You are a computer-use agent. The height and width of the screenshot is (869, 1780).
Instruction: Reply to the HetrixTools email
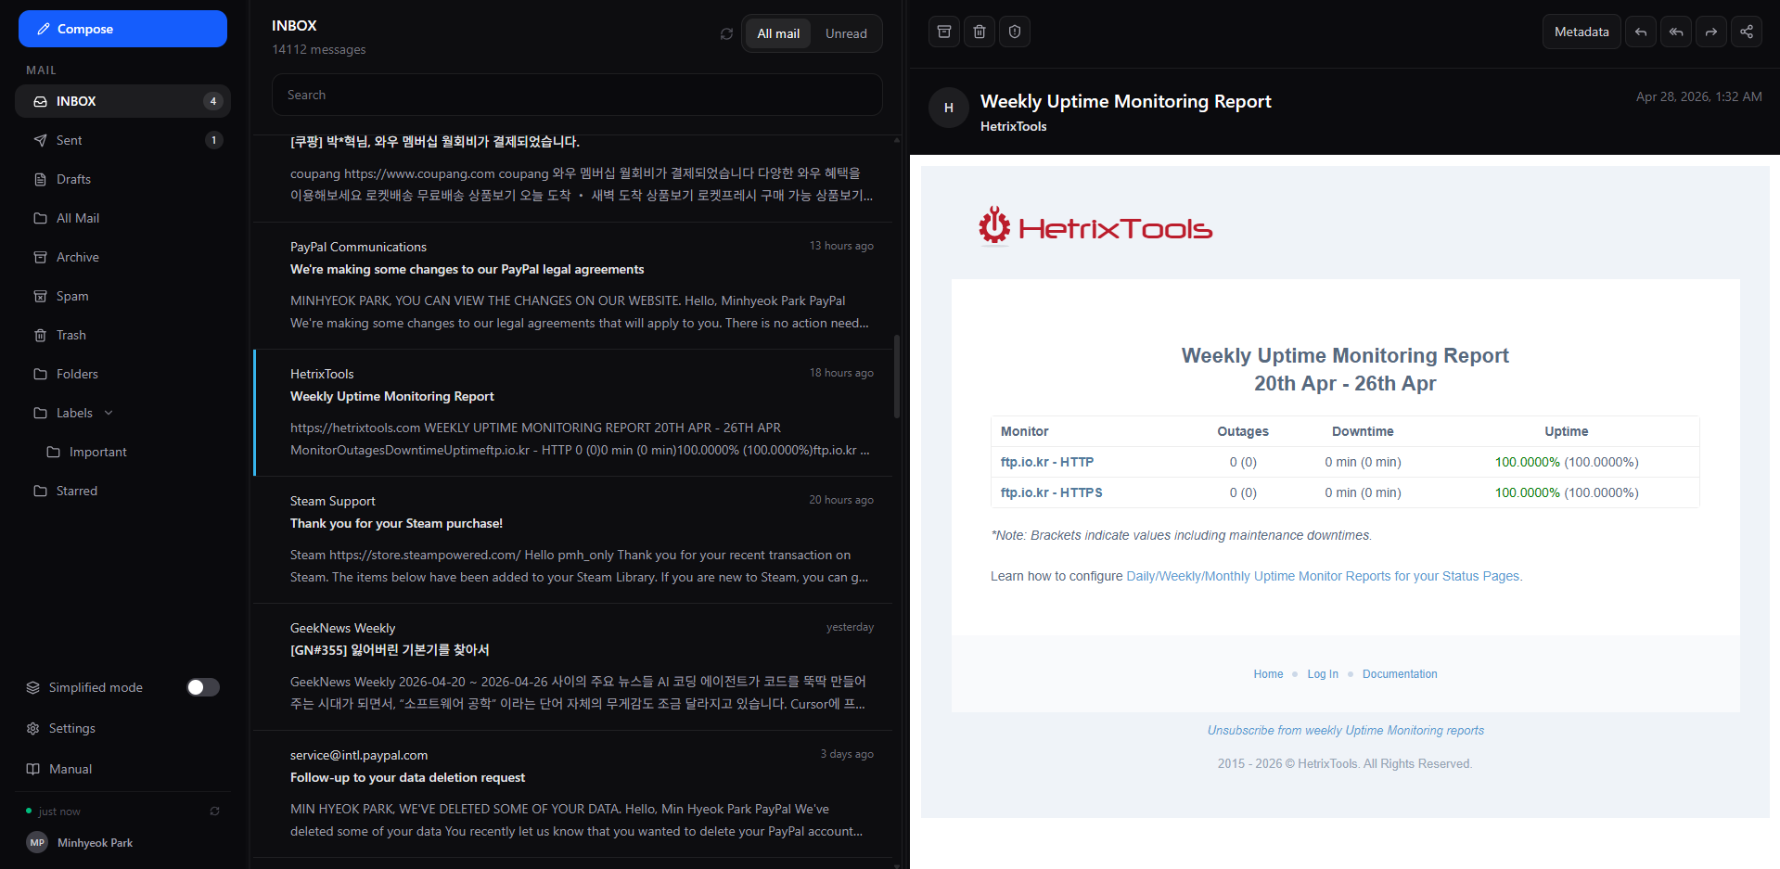point(1641,32)
